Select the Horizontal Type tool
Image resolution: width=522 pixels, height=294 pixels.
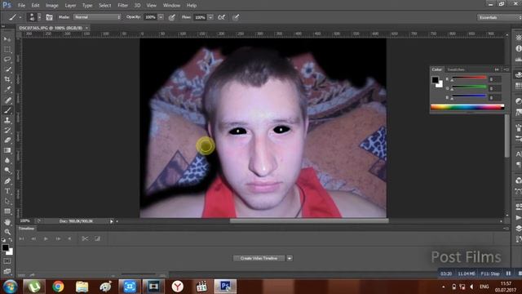pyautogui.click(x=7, y=191)
